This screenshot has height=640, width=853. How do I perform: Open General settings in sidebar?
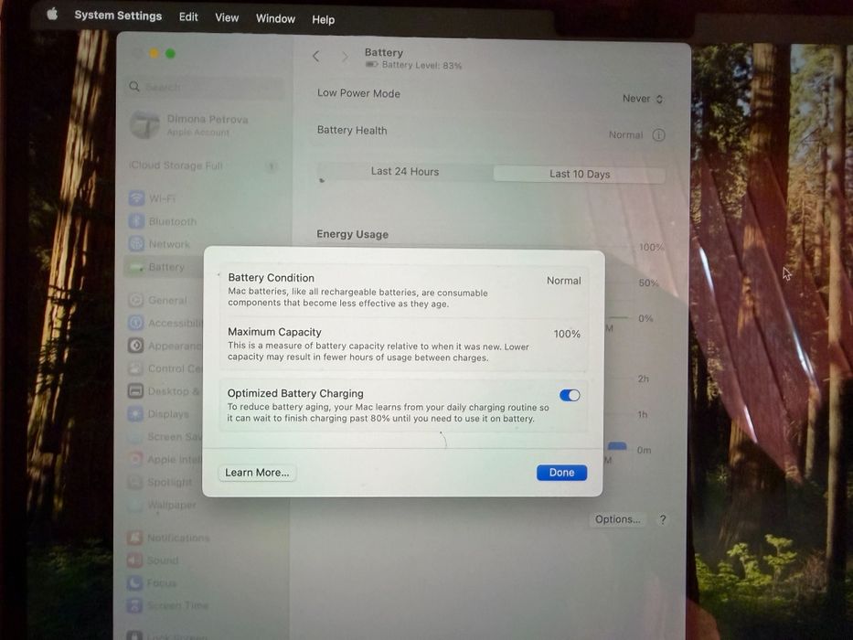pyautogui.click(x=158, y=300)
